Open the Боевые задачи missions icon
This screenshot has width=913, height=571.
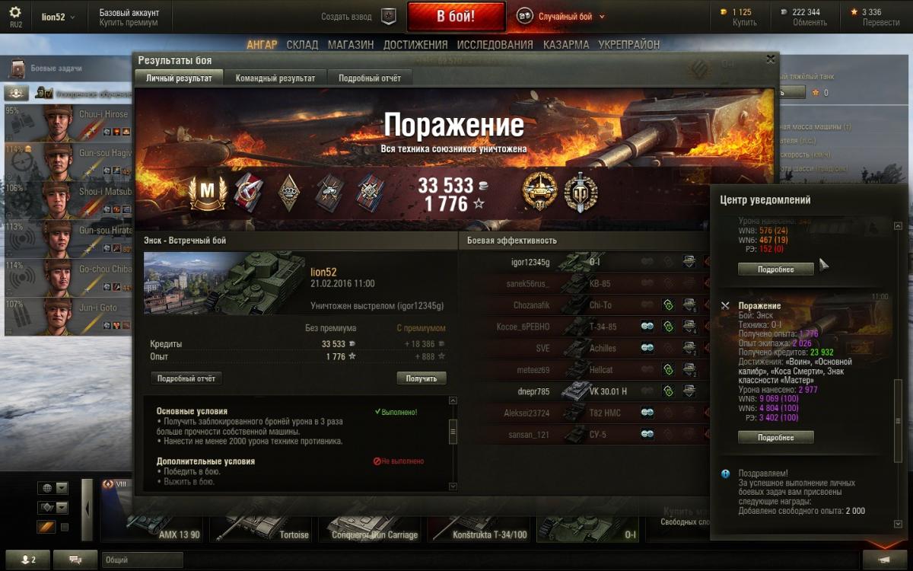(x=17, y=69)
